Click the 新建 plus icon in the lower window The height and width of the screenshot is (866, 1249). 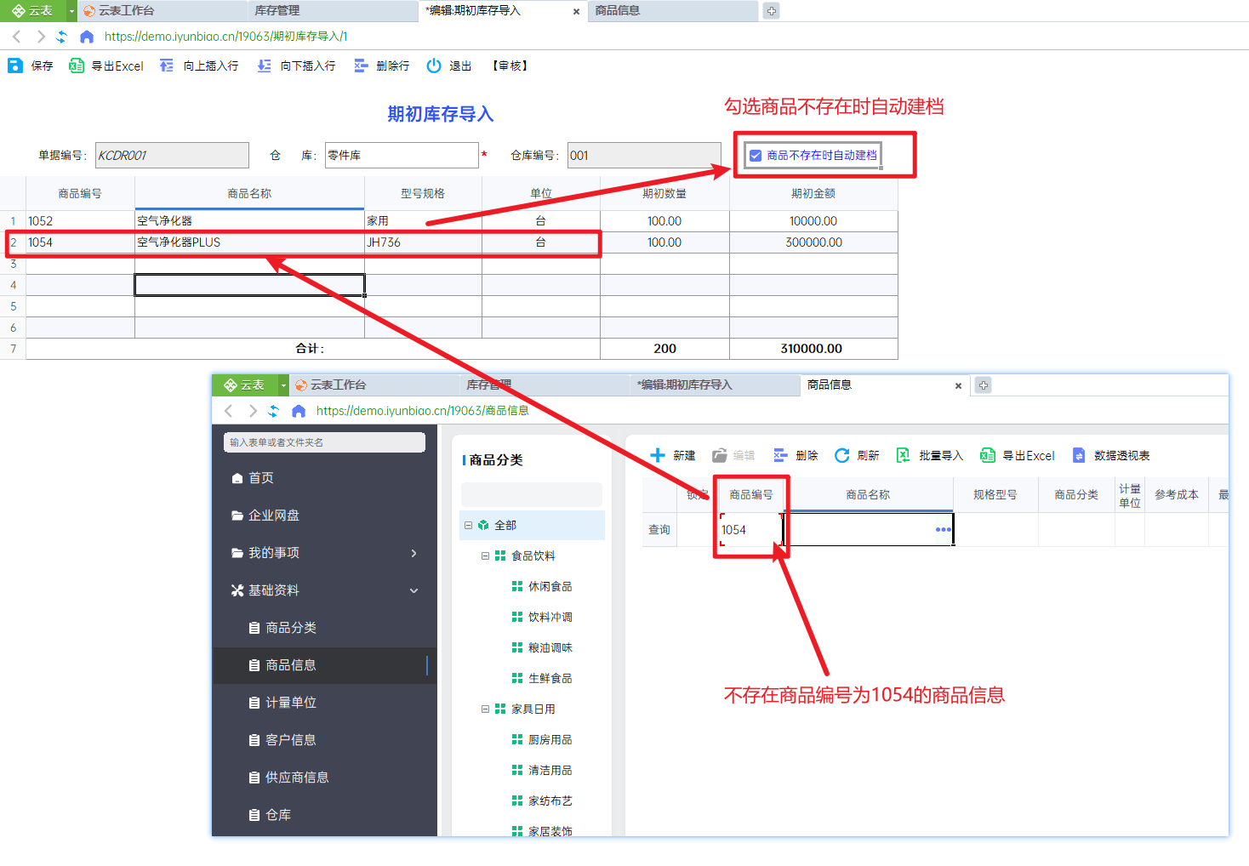(658, 455)
